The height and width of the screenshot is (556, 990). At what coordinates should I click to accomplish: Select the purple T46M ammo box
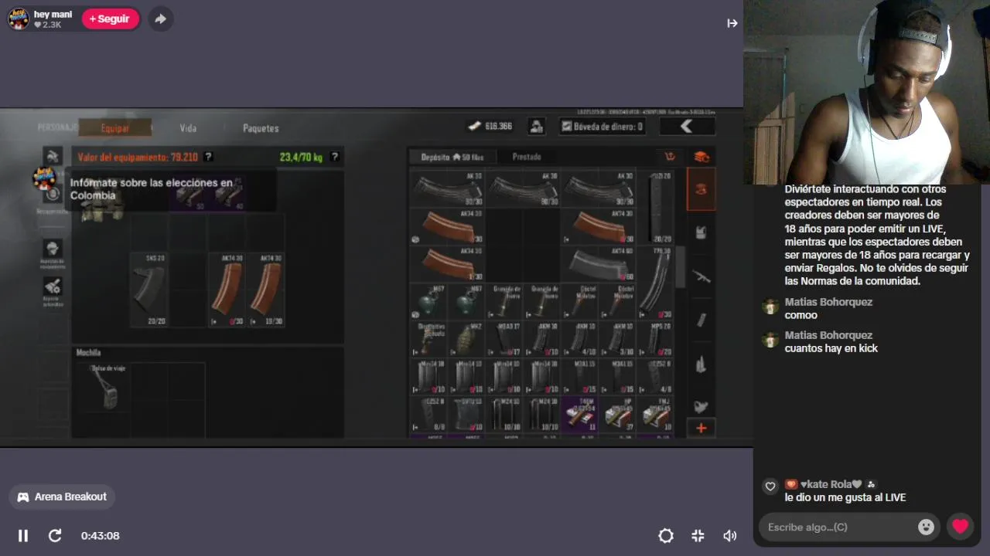[579, 414]
